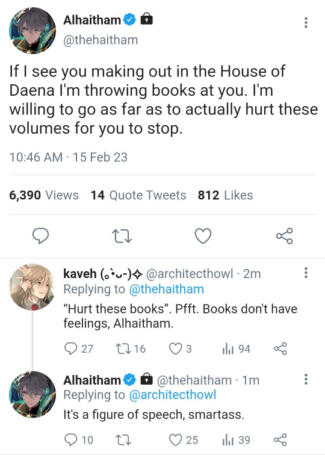Like kaveh's reply with 3 likes
This screenshot has height=455, width=325.
pyautogui.click(x=180, y=349)
